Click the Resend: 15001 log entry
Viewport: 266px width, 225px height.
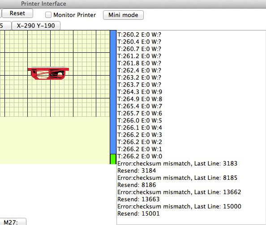click(x=138, y=213)
